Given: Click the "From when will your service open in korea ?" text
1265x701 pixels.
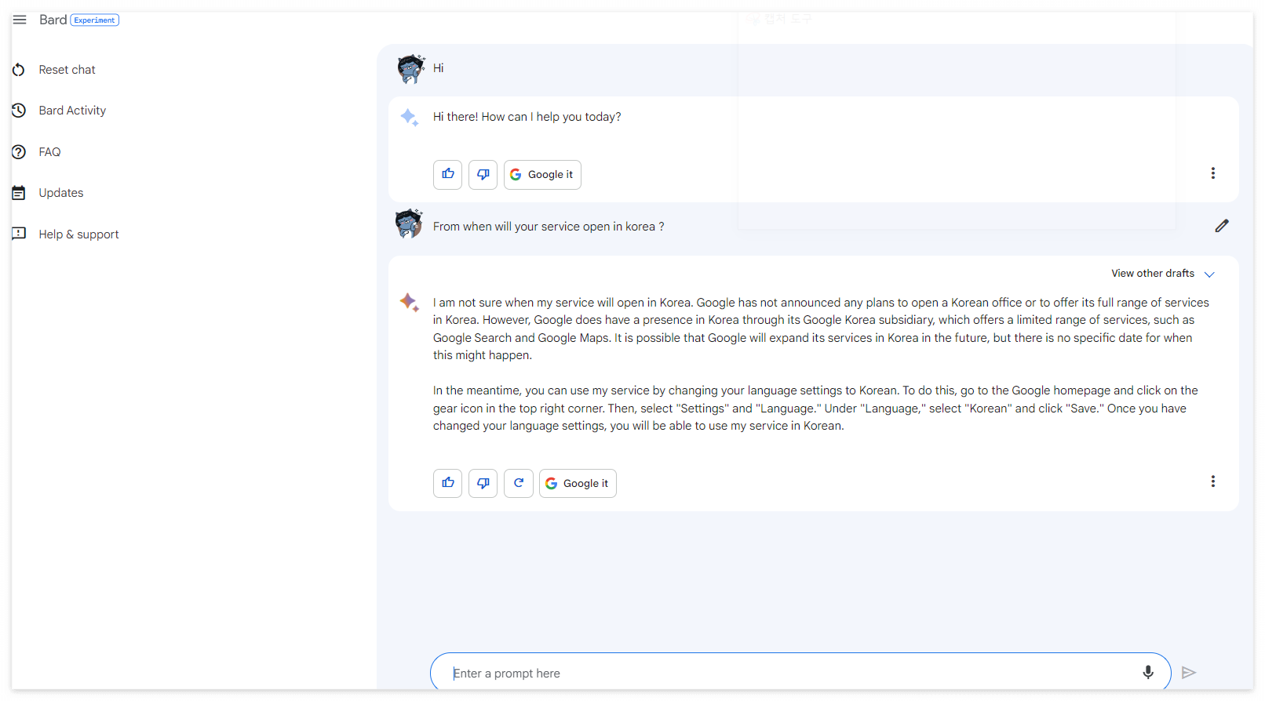Looking at the screenshot, I should click(549, 227).
